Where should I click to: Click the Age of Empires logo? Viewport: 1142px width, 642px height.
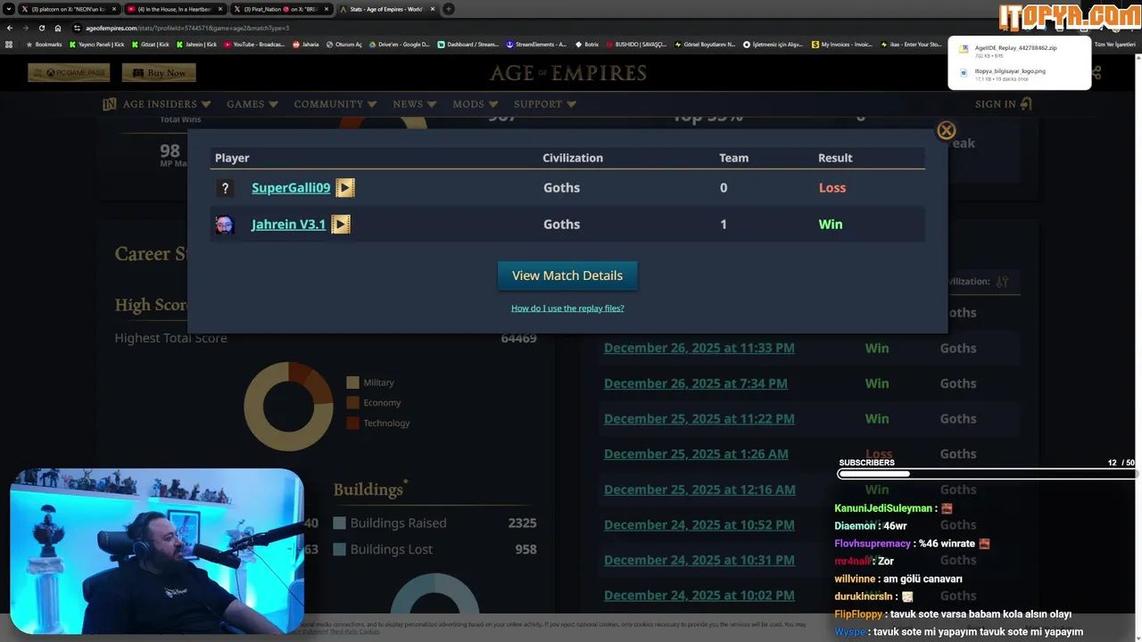click(x=567, y=73)
